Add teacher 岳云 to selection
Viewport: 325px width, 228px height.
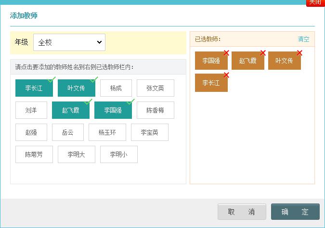68,132
